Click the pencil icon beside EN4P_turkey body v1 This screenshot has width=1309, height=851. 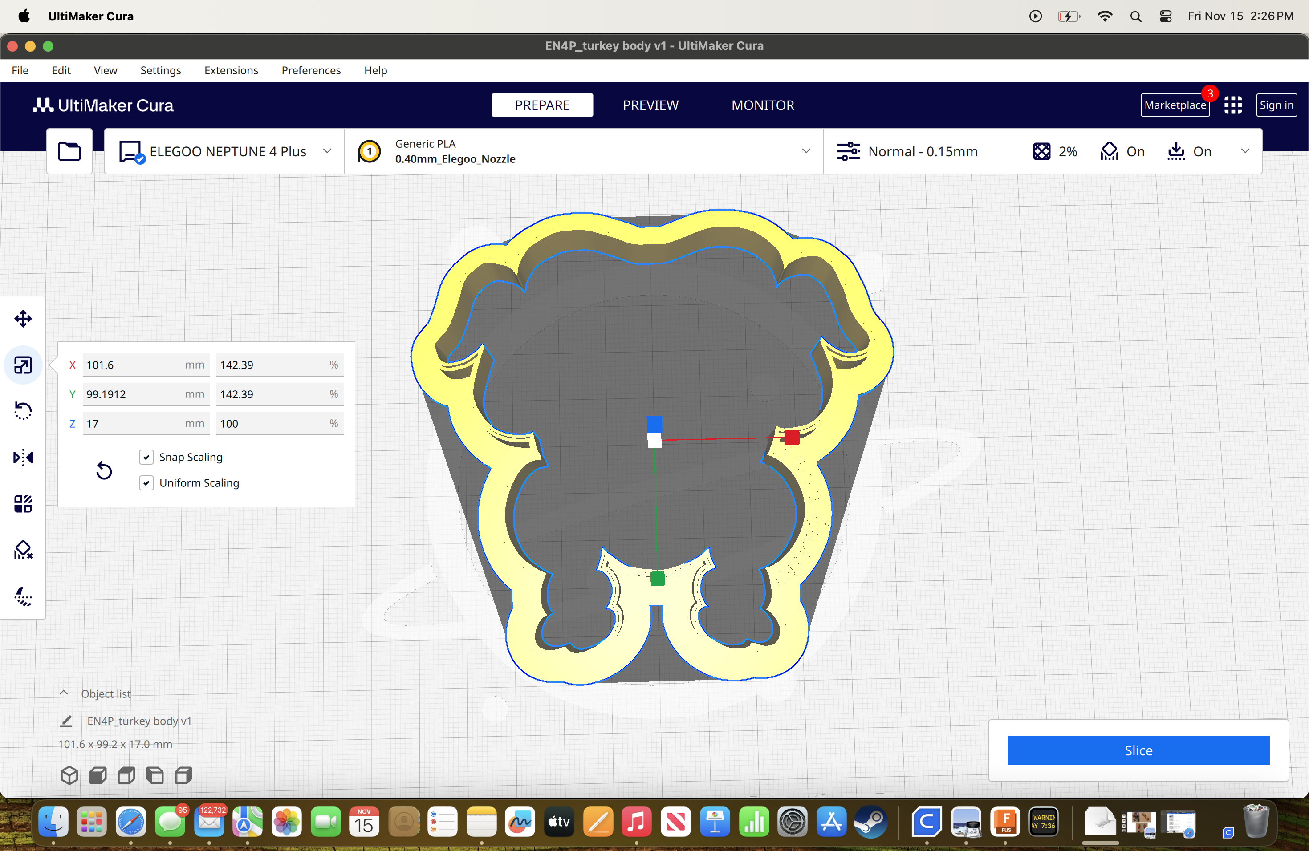point(66,721)
